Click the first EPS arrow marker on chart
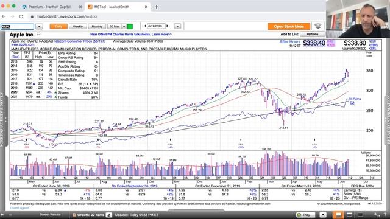This screenshot has height=219, width=390. (26, 141)
